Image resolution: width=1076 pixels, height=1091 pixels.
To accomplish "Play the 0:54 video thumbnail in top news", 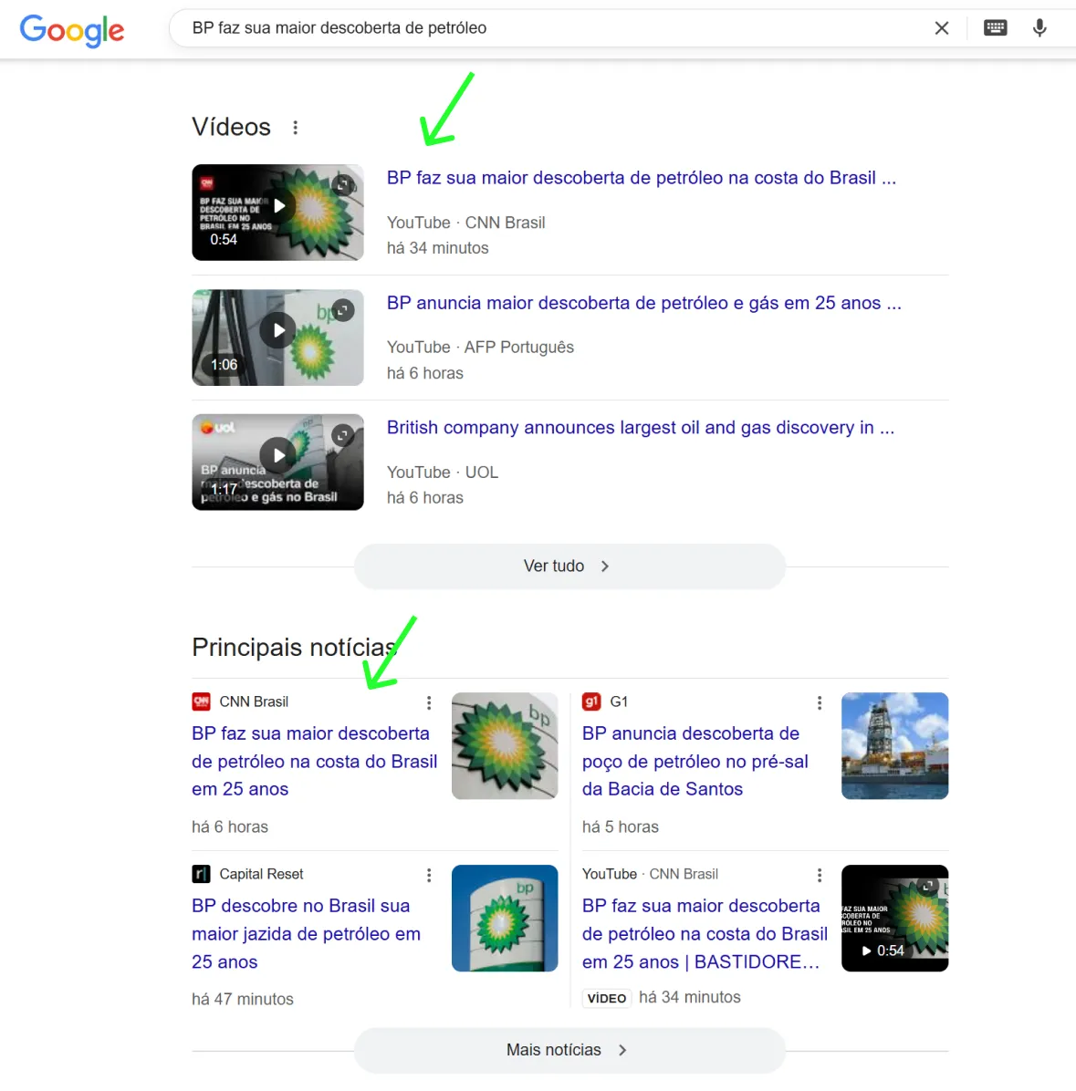I will [x=895, y=919].
